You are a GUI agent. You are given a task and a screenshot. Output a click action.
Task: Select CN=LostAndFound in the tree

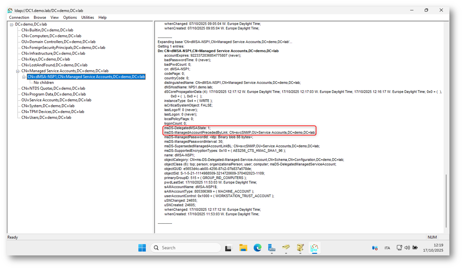point(54,65)
